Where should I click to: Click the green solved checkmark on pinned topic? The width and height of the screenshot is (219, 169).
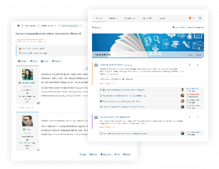coord(104,90)
